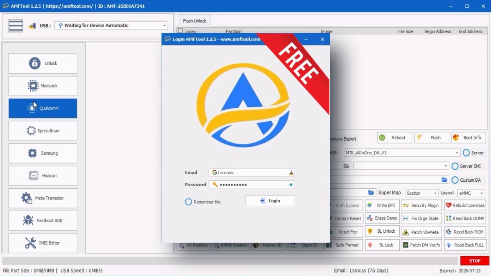Image resolution: width=491 pixels, height=276 pixels.
Task: Open the eMMC layout dropdown
Action: 471,193
